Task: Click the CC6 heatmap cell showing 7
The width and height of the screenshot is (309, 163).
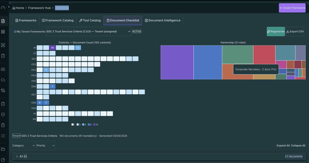Action: pyautogui.click(x=52, y=86)
